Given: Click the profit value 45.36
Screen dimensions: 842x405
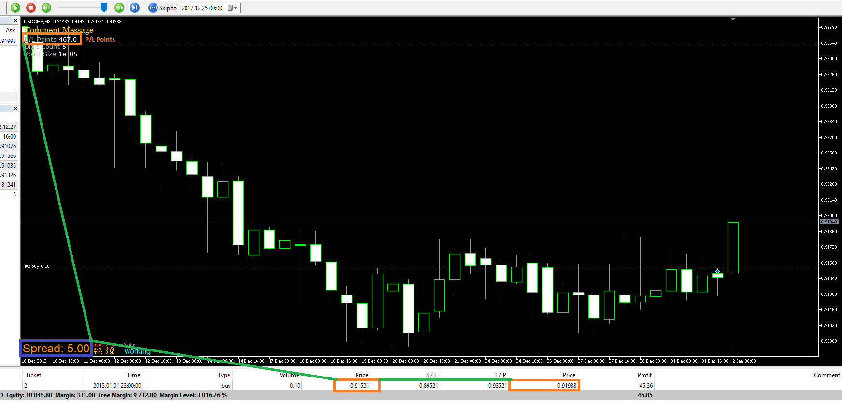Looking at the screenshot, I should [x=646, y=386].
